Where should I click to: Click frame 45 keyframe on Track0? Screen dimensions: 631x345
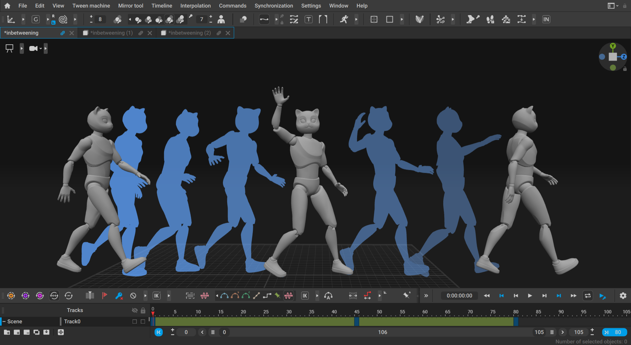(x=356, y=321)
